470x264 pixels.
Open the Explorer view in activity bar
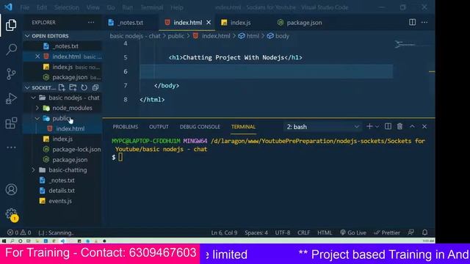point(11,25)
